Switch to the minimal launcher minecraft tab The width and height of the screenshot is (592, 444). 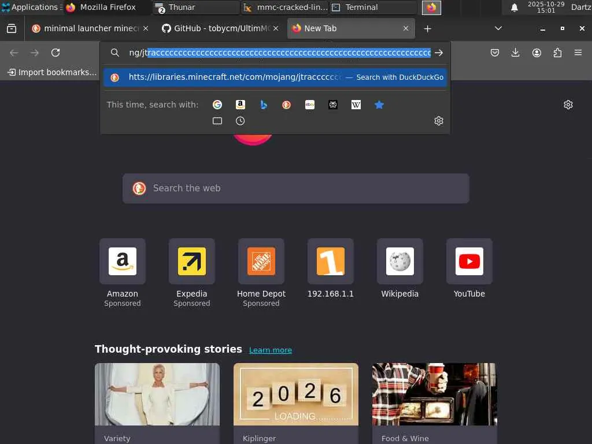click(x=90, y=28)
